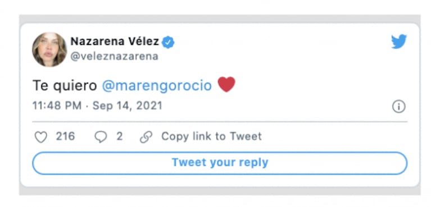
Task: Click the red heart emoji in tweet
Action: [x=226, y=85]
